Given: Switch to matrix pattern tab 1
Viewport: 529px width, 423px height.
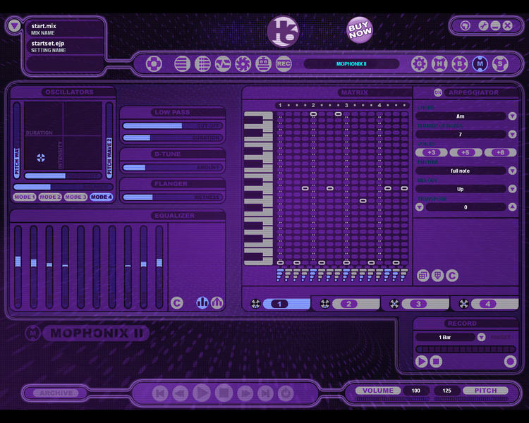Looking at the screenshot, I should [x=286, y=304].
